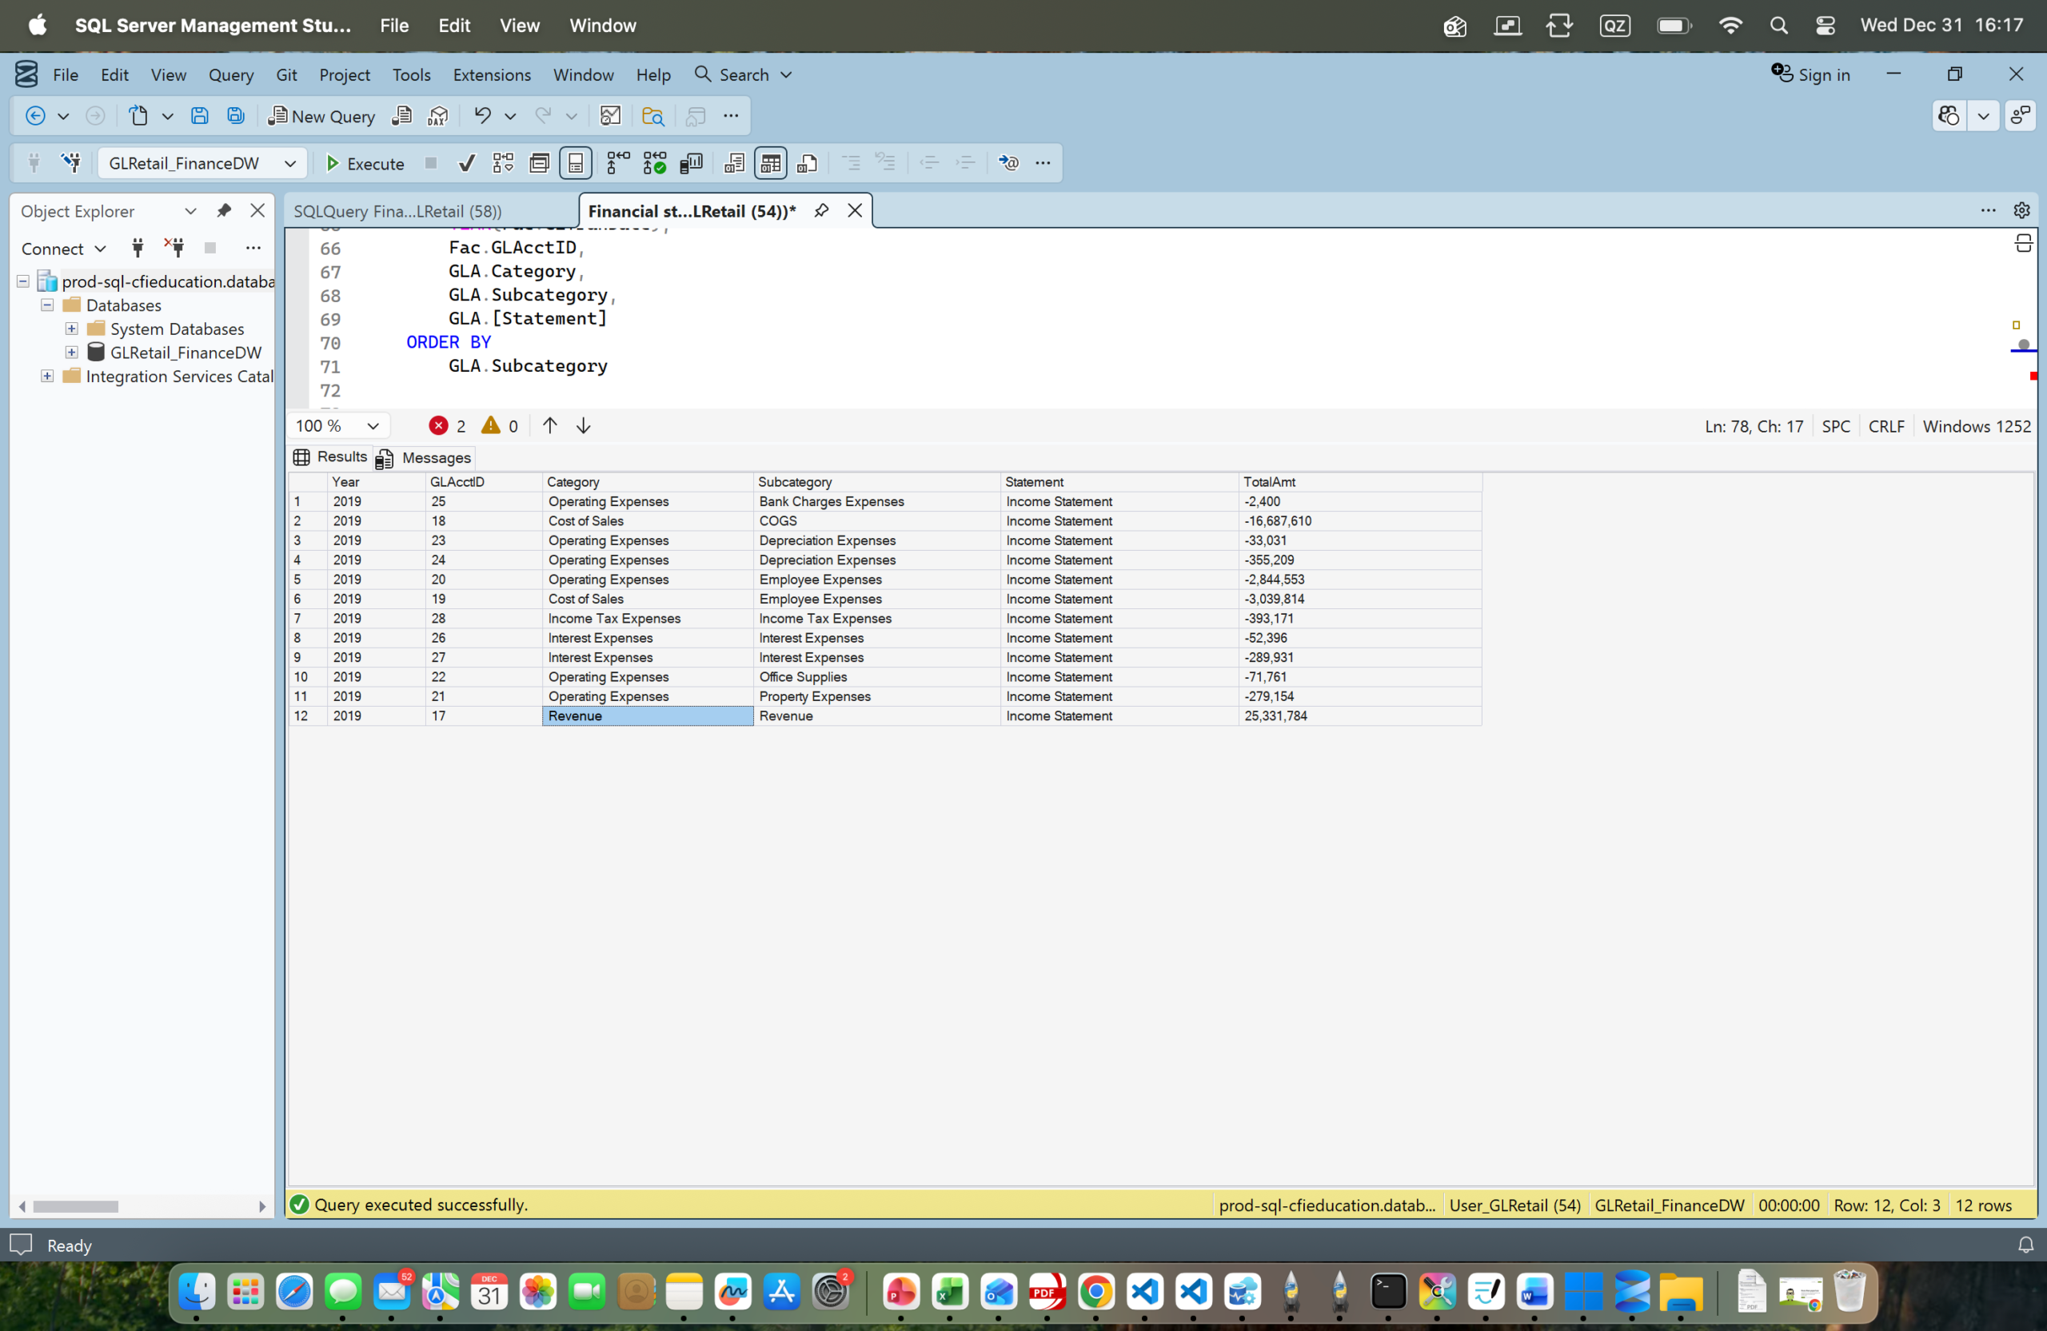Click the Parse checkmark icon
Image resolution: width=2047 pixels, height=1331 pixels.
[x=466, y=163]
